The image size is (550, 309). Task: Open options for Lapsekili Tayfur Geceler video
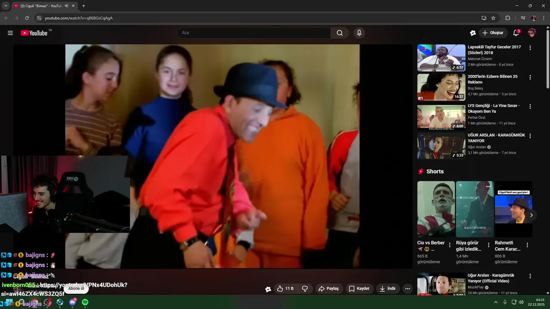[x=530, y=48]
